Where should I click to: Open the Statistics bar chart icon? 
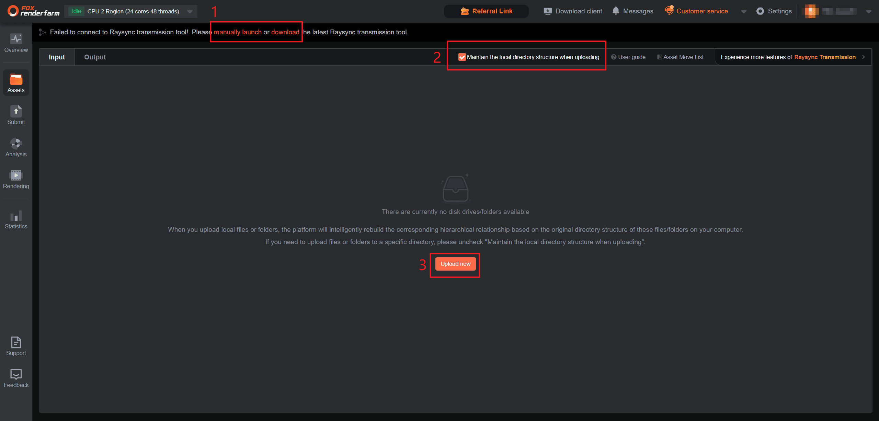[x=16, y=216]
